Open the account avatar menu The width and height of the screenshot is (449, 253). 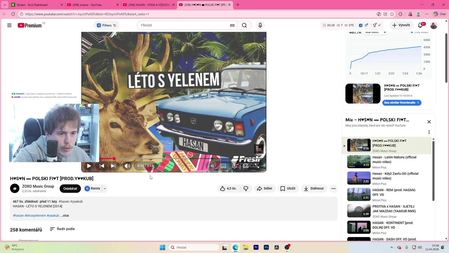pos(434,25)
